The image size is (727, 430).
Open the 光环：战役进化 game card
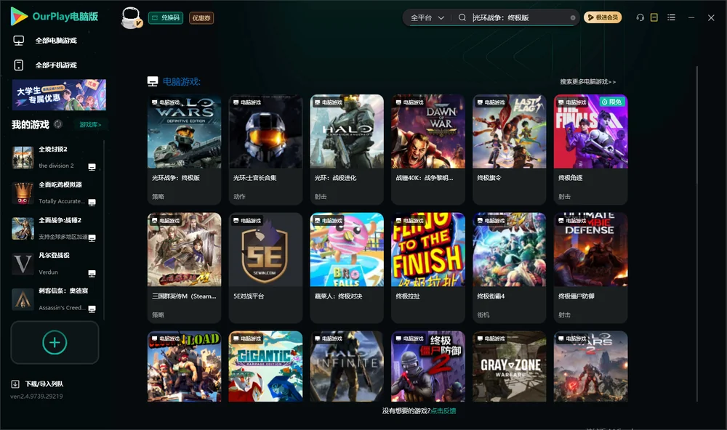tap(347, 149)
